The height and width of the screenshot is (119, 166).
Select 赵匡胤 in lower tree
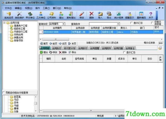(x=17, y=97)
